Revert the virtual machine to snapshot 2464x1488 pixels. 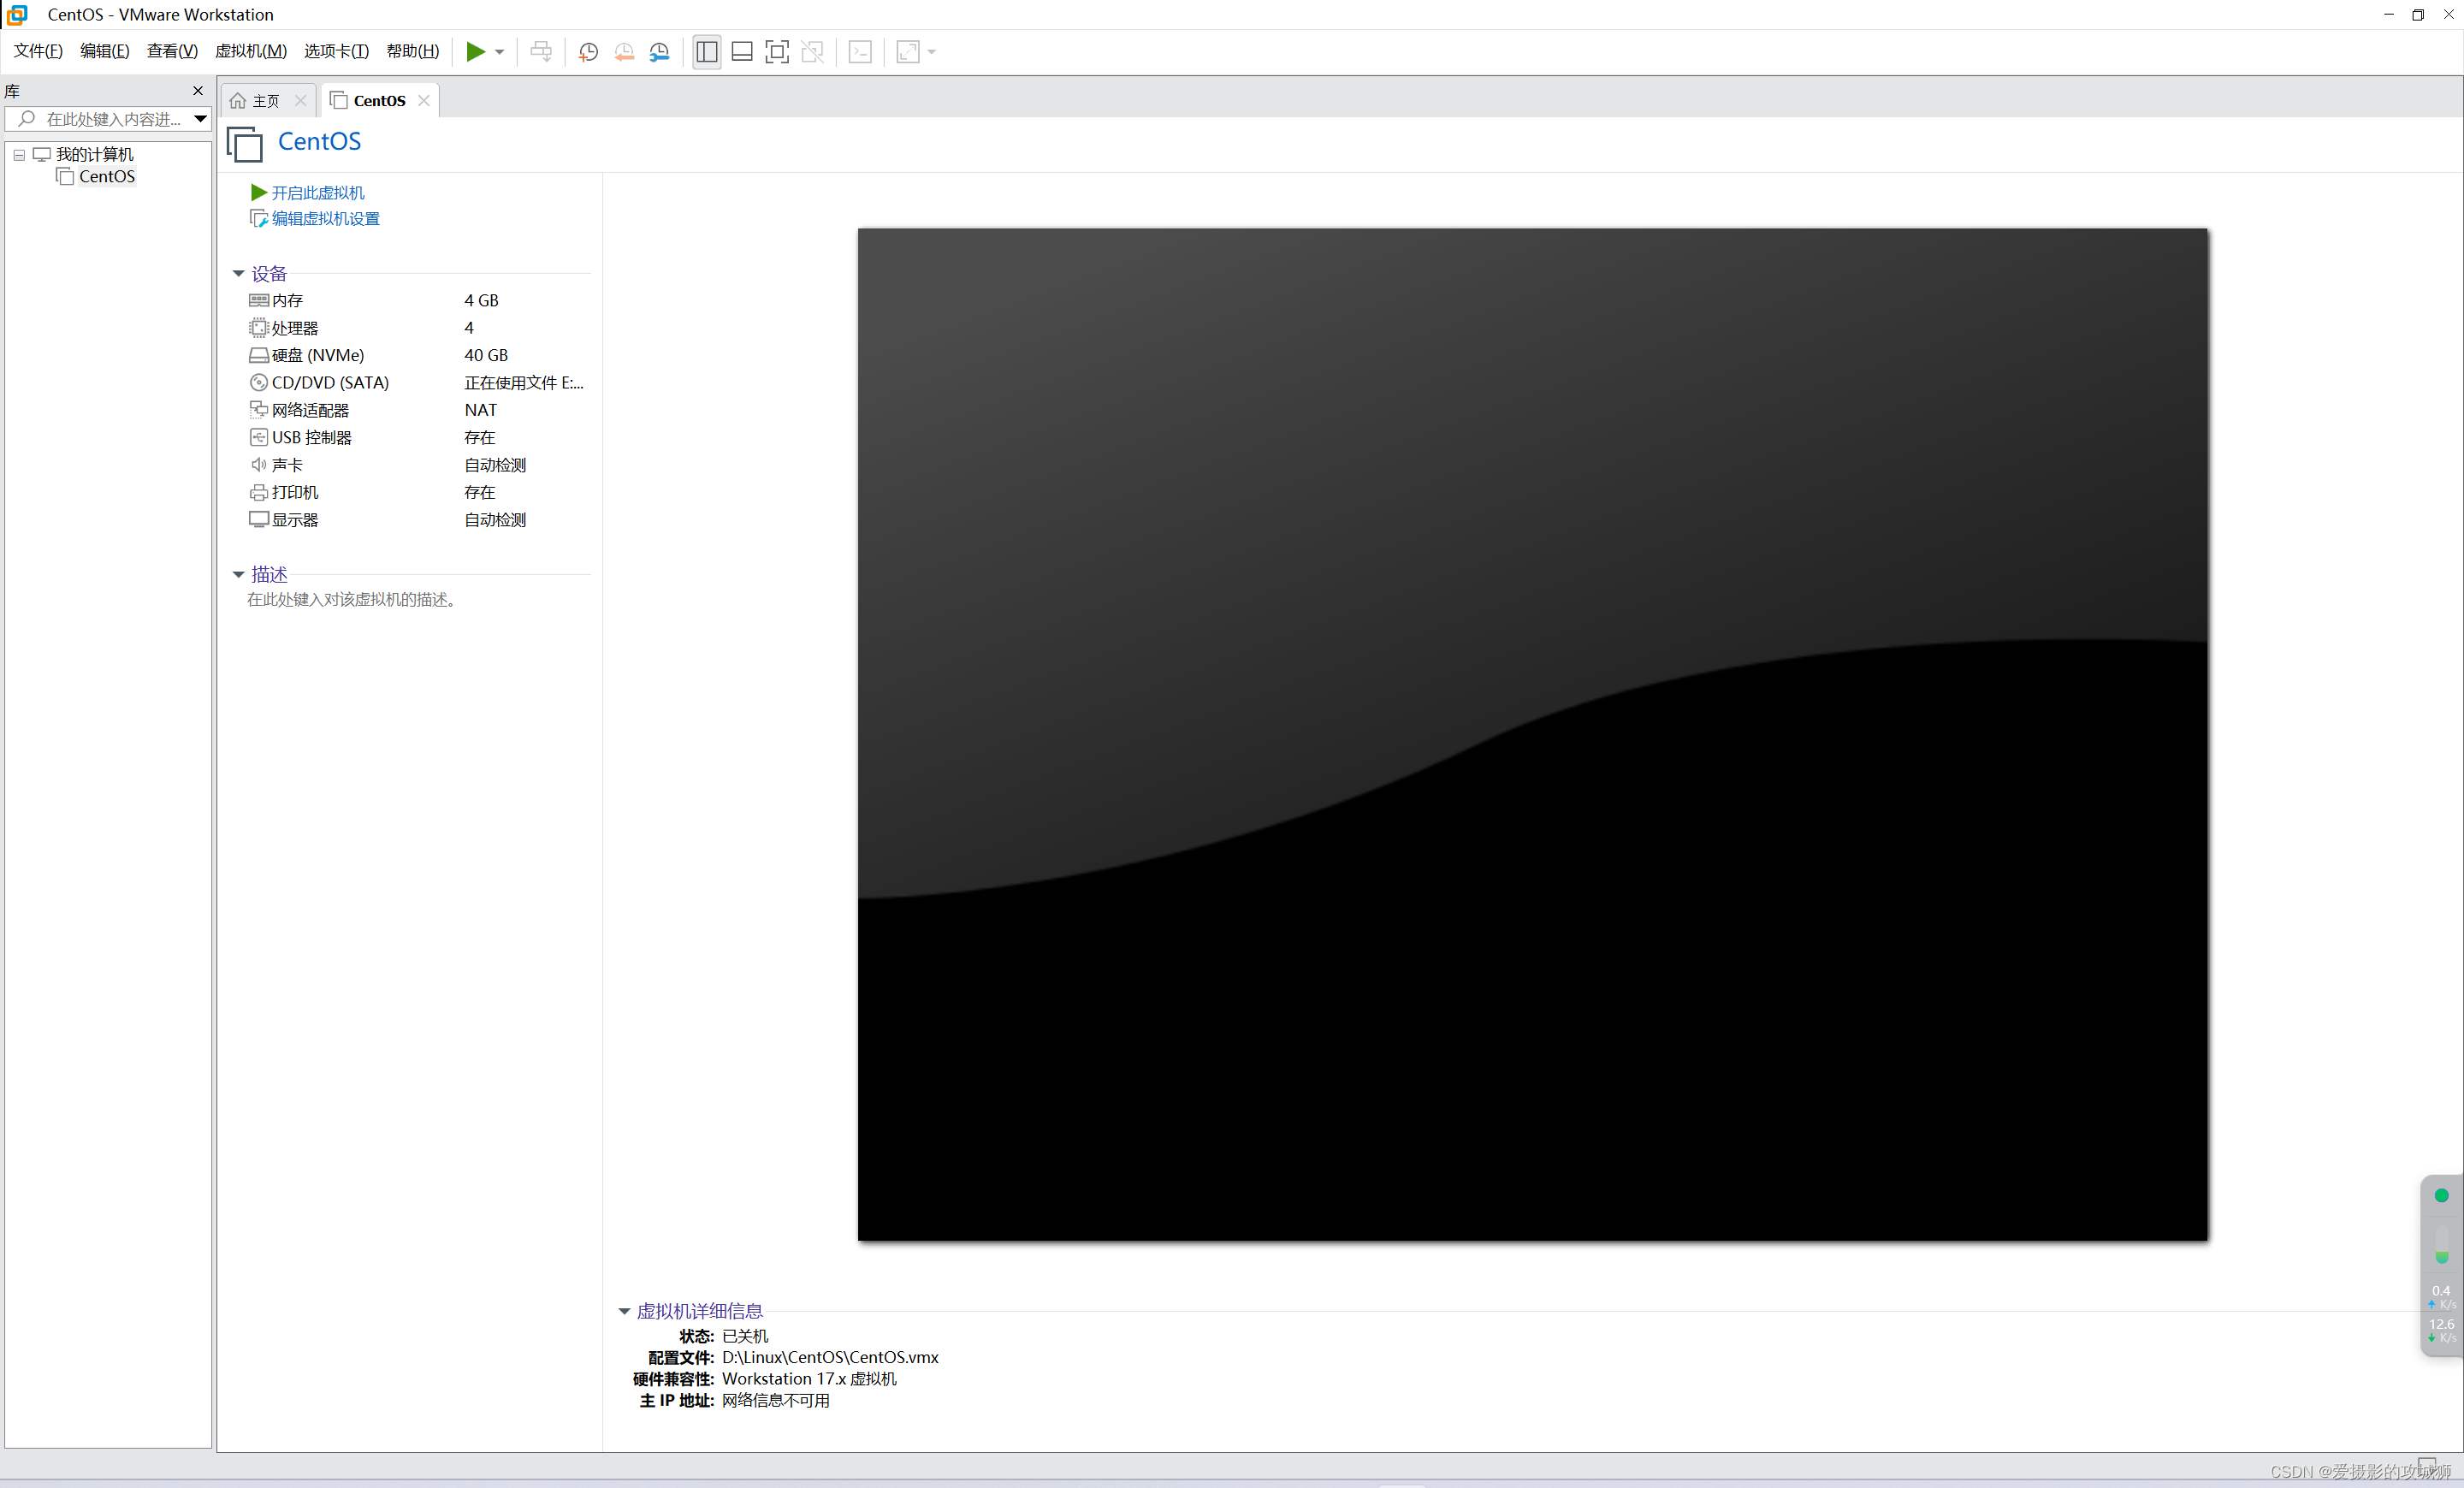pos(623,52)
